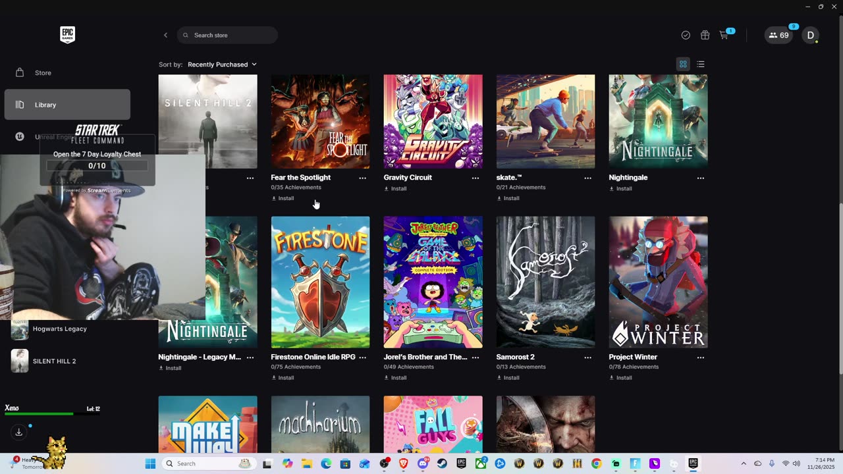The width and height of the screenshot is (843, 474).
Task: Open more options for Samorost 2
Action: [587, 357]
